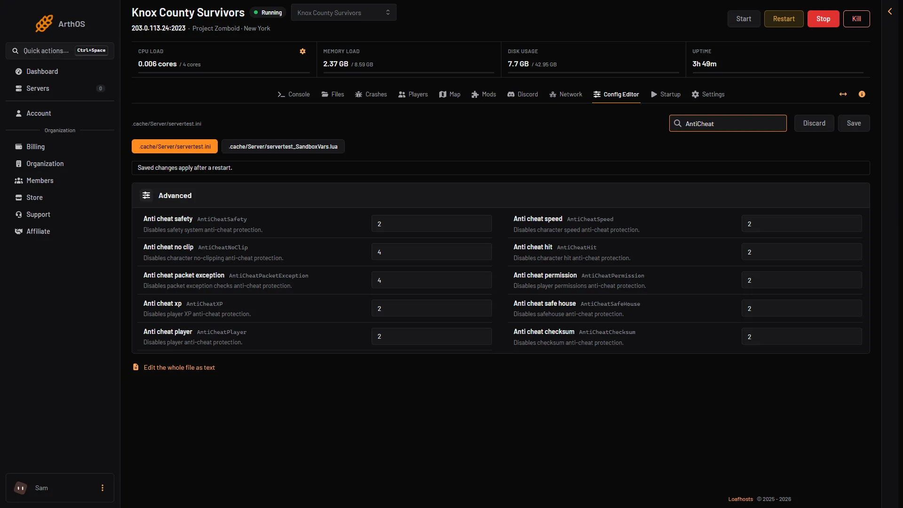Click the Affiliate handshake icon

click(x=19, y=231)
